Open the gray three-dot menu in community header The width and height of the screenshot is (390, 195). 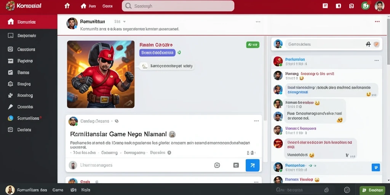258,22
